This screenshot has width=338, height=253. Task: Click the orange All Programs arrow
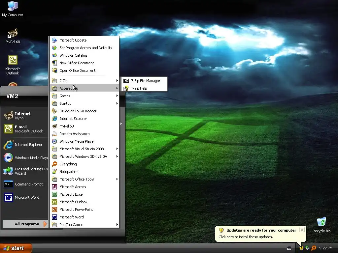coord(45,224)
